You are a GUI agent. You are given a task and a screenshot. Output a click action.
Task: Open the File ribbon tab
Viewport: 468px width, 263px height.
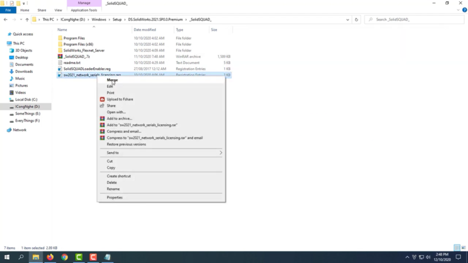tap(8, 10)
